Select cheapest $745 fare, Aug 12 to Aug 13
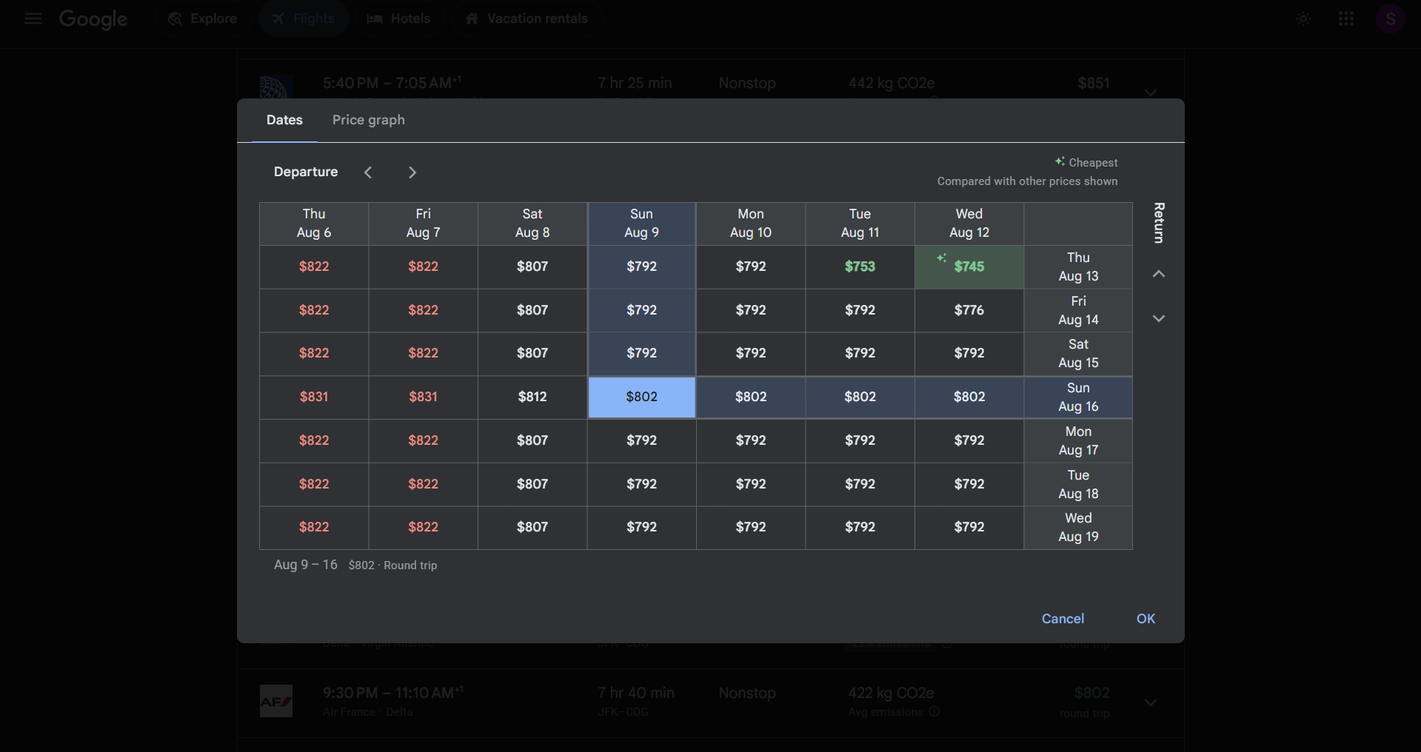This screenshot has width=1421, height=752. (969, 266)
